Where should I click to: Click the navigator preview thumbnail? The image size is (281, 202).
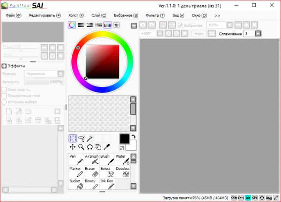(33, 32)
